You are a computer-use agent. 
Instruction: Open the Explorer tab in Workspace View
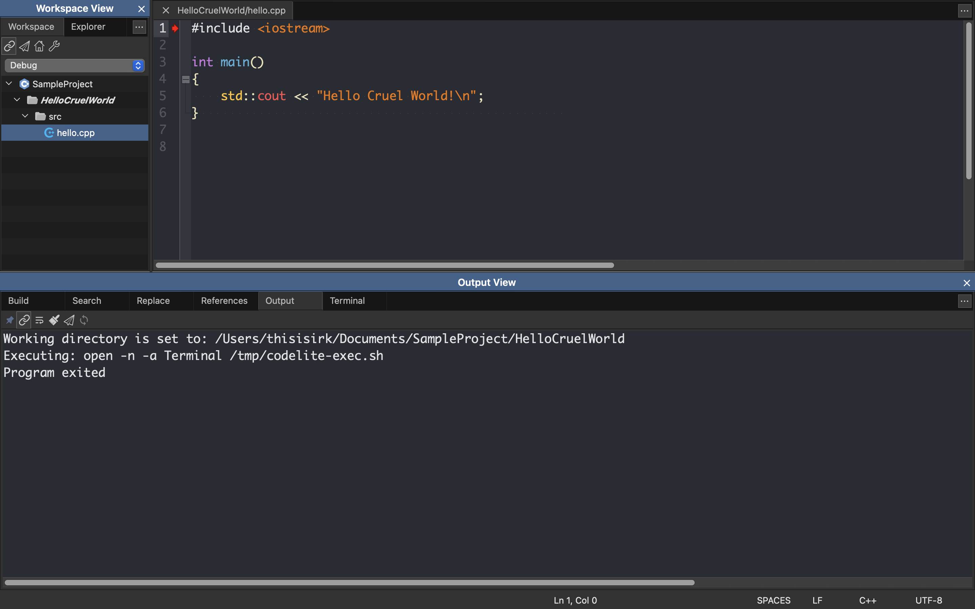pos(88,27)
